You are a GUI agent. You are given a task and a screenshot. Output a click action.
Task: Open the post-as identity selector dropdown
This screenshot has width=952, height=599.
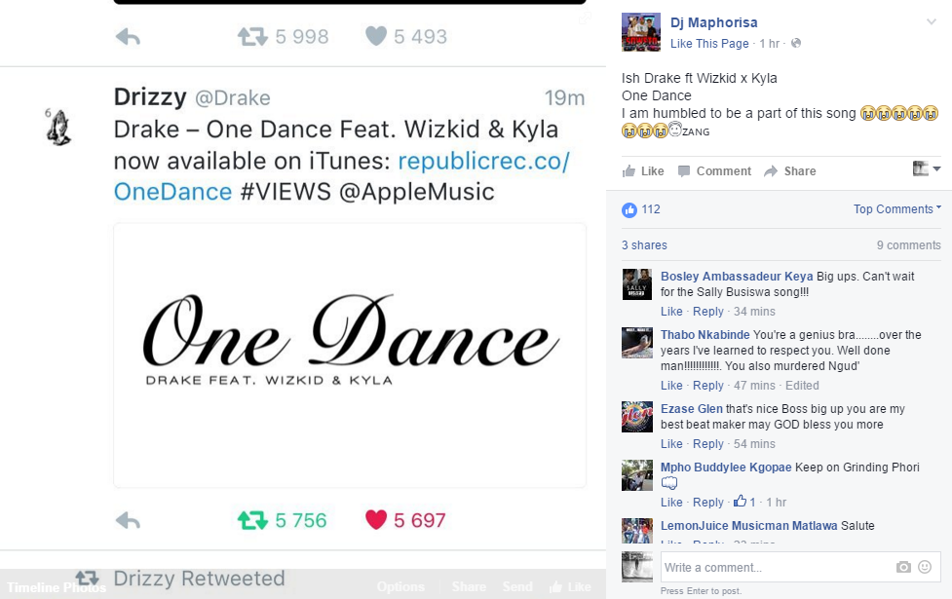[x=927, y=168]
